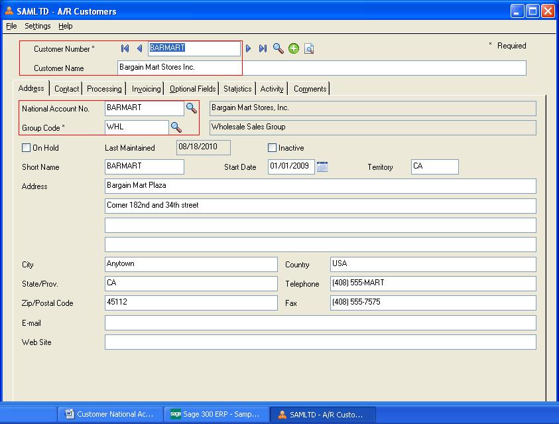Image resolution: width=559 pixels, height=424 pixels.
Task: Click the Customer Number field
Action: click(x=194, y=48)
